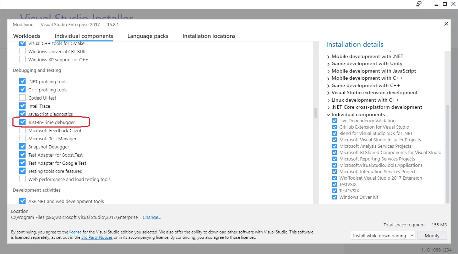Check Microsoft Feedback Client
The width and height of the screenshot is (458, 254).
(x=22, y=130)
